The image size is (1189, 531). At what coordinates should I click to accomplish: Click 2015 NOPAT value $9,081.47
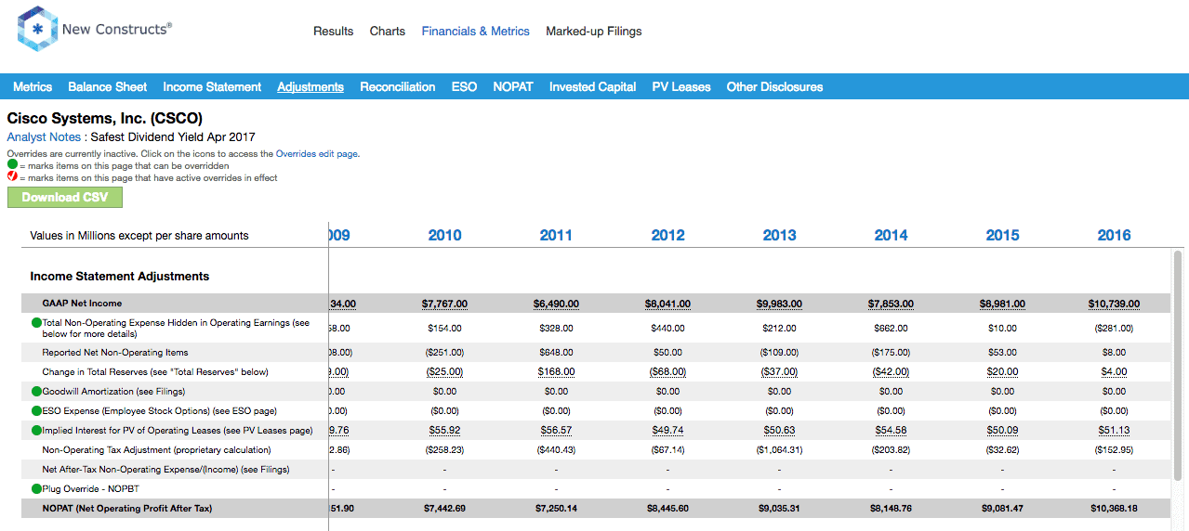(1002, 509)
